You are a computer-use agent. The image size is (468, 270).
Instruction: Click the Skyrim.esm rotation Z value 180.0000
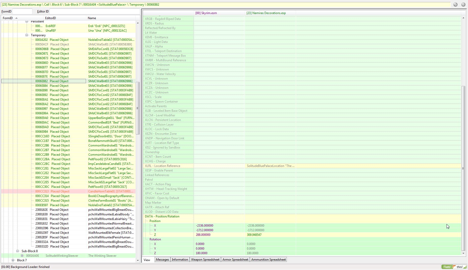click(x=202, y=253)
